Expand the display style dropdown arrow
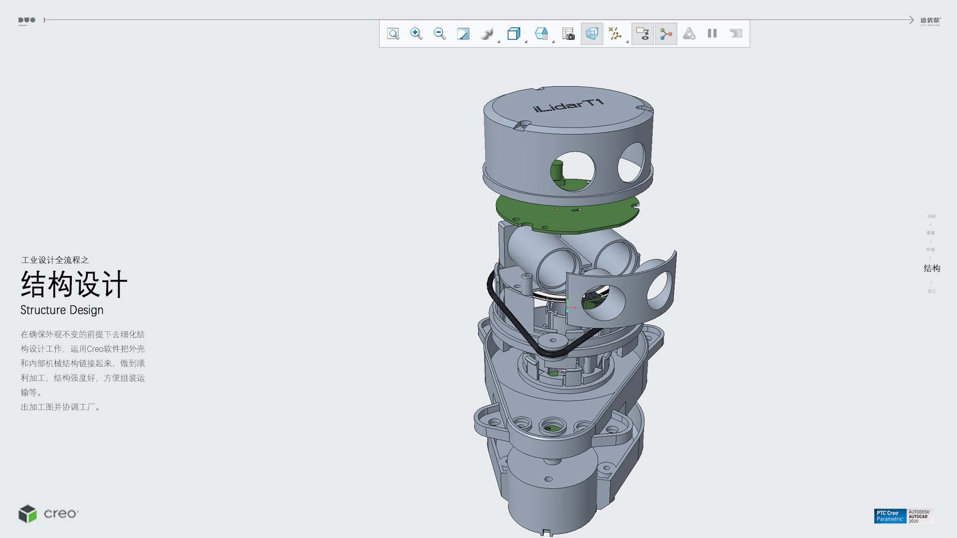This screenshot has width=957, height=538. pyautogui.click(x=499, y=42)
